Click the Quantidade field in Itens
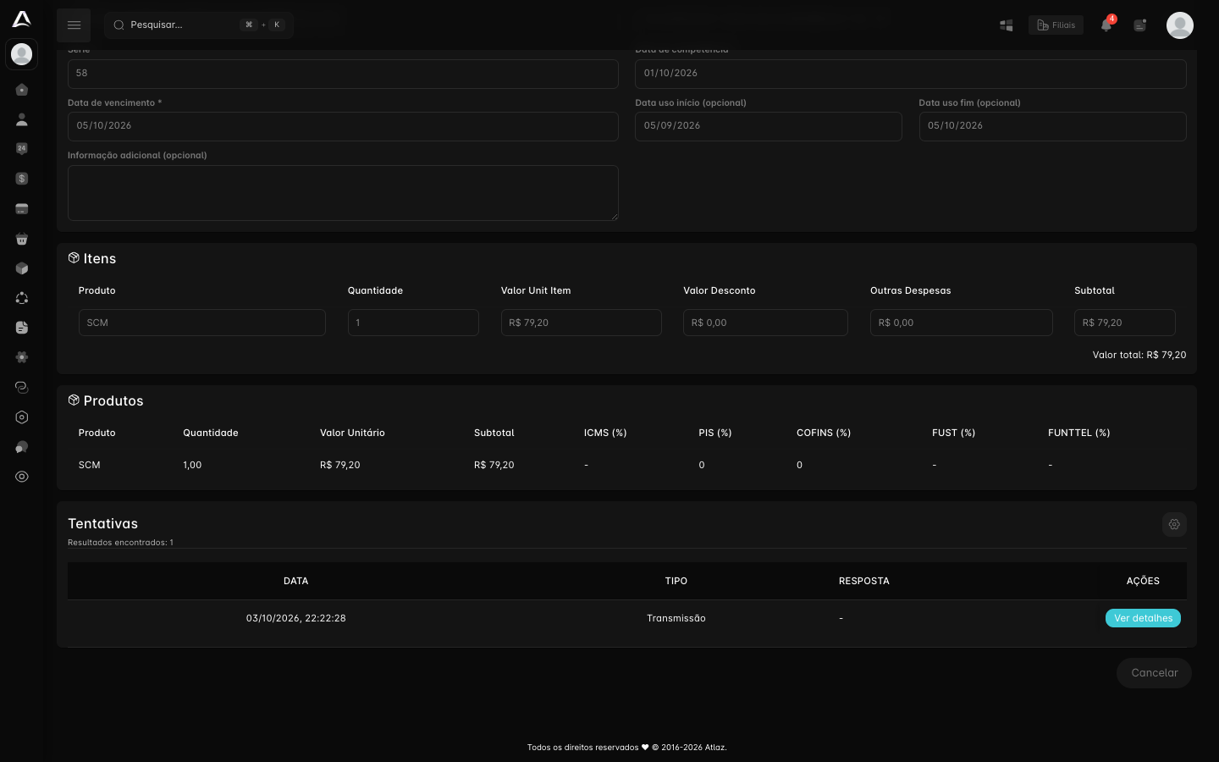The height and width of the screenshot is (762, 1219). coord(413,323)
